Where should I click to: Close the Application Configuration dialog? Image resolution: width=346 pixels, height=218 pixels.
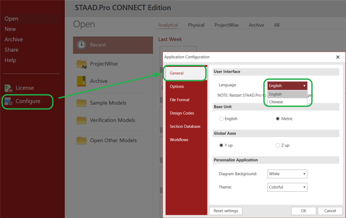click(x=338, y=57)
